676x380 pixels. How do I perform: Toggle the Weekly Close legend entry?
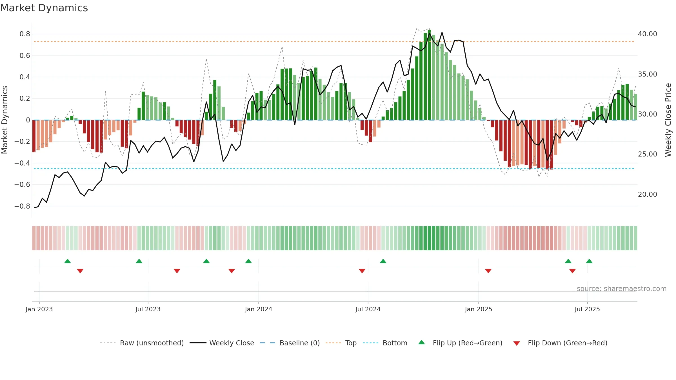232,343
